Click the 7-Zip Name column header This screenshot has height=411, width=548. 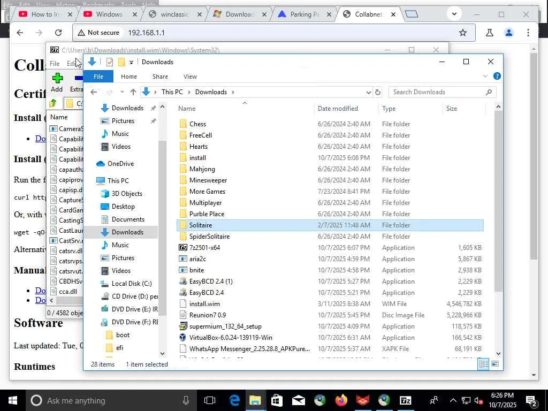pyautogui.click(x=59, y=117)
